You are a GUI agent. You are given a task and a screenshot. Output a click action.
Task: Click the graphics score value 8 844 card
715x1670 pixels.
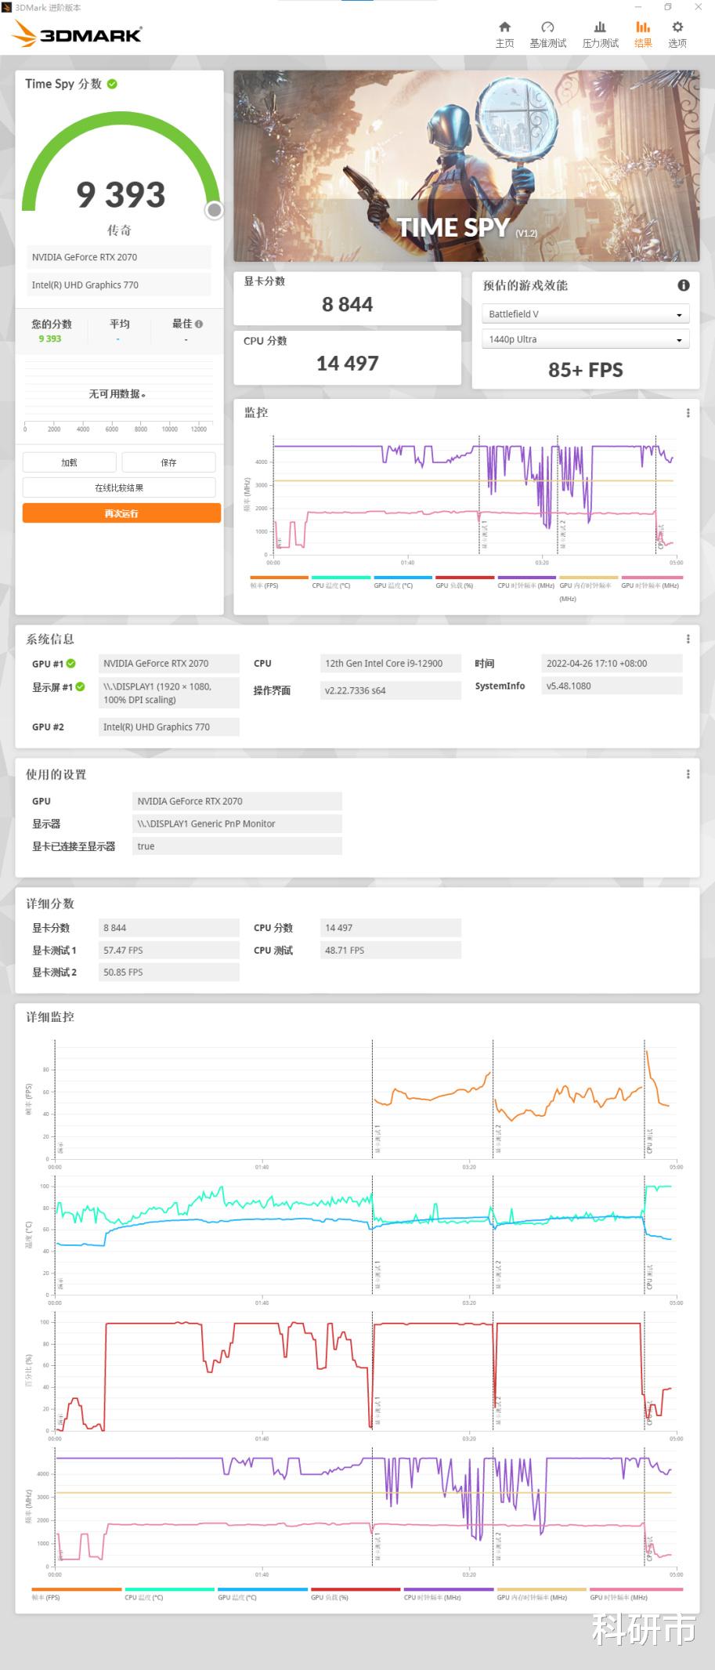pyautogui.click(x=347, y=298)
